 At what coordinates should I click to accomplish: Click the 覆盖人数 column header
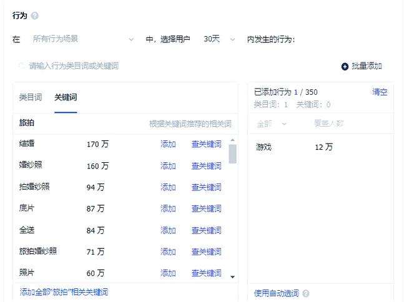coord(328,124)
